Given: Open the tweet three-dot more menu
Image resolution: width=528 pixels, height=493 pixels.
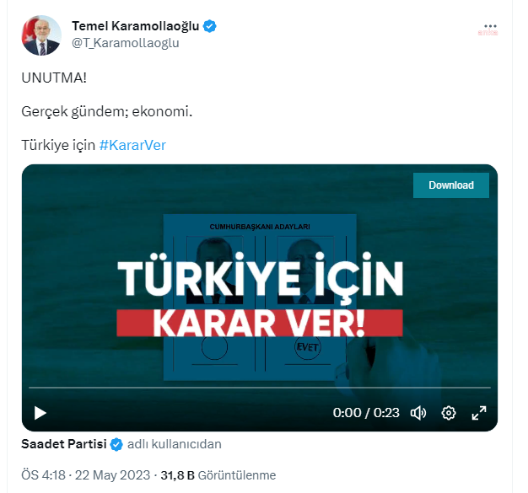Looking at the screenshot, I should click(x=490, y=26).
